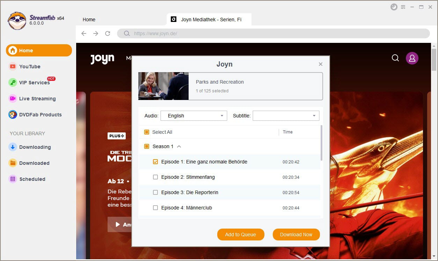Click the 00:20:44 duration

pyautogui.click(x=291, y=208)
